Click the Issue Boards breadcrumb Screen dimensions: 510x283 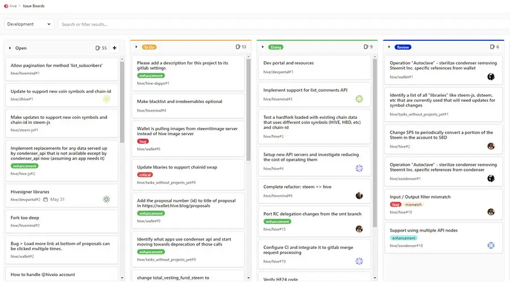34,6
